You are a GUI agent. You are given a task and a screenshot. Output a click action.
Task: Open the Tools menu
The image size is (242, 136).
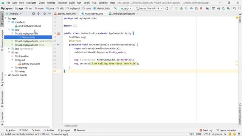click(x=87, y=3)
